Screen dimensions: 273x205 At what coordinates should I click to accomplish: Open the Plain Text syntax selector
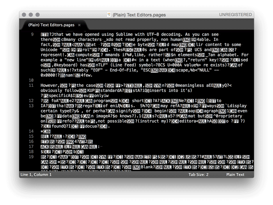click(236, 175)
